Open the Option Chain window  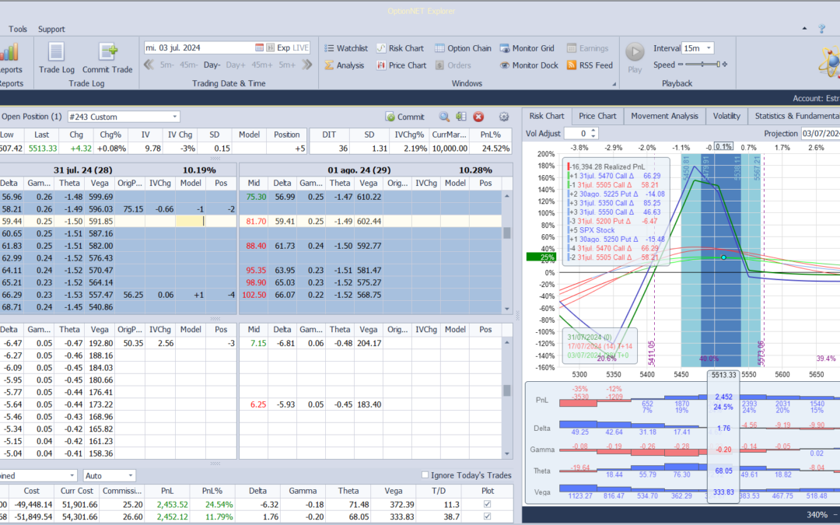(x=463, y=48)
